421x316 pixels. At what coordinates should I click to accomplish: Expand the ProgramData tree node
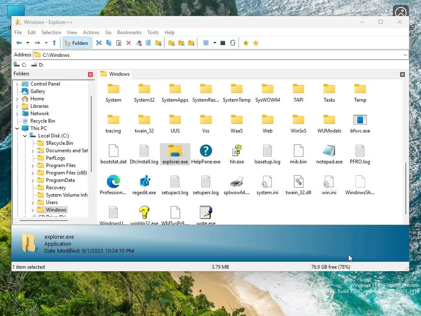pyautogui.click(x=32, y=181)
